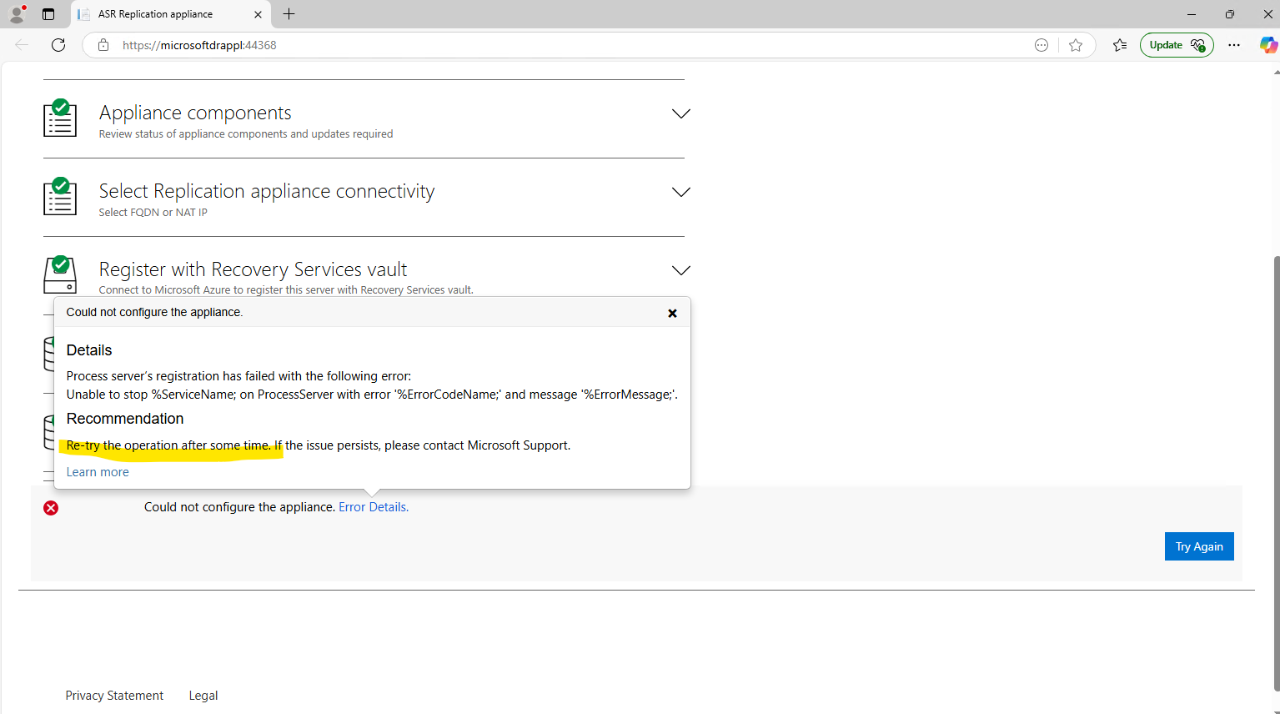The image size is (1280, 714).
Task: Close the ASR Replication appliance tab
Action: [258, 14]
